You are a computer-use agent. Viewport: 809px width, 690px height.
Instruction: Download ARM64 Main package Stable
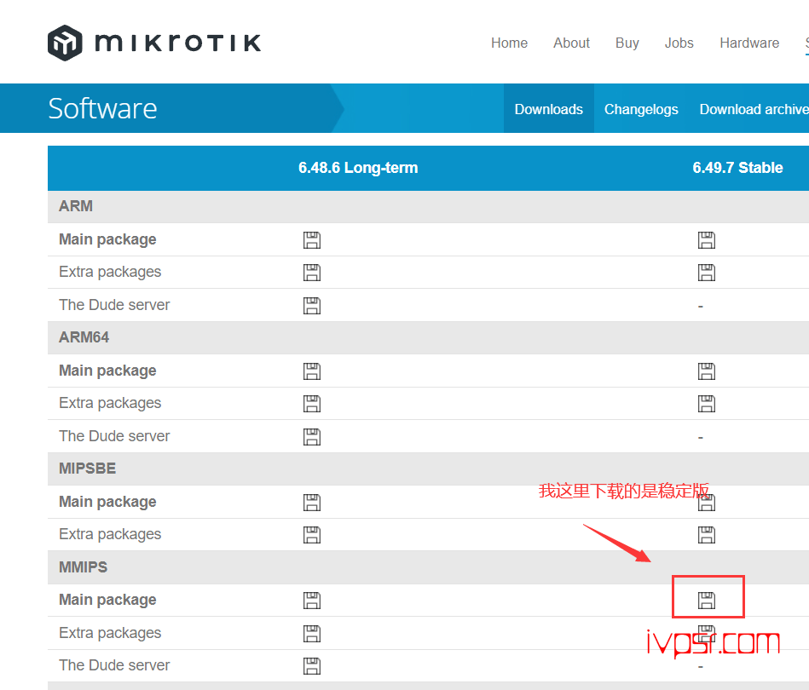[x=707, y=371]
